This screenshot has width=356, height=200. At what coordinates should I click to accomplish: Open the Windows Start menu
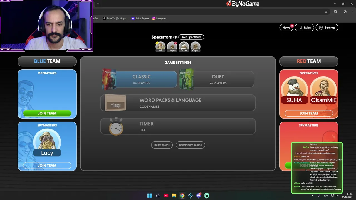click(x=149, y=196)
